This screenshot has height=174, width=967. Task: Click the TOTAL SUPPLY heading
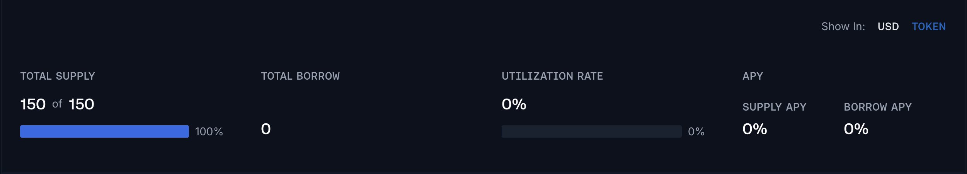[x=58, y=76]
